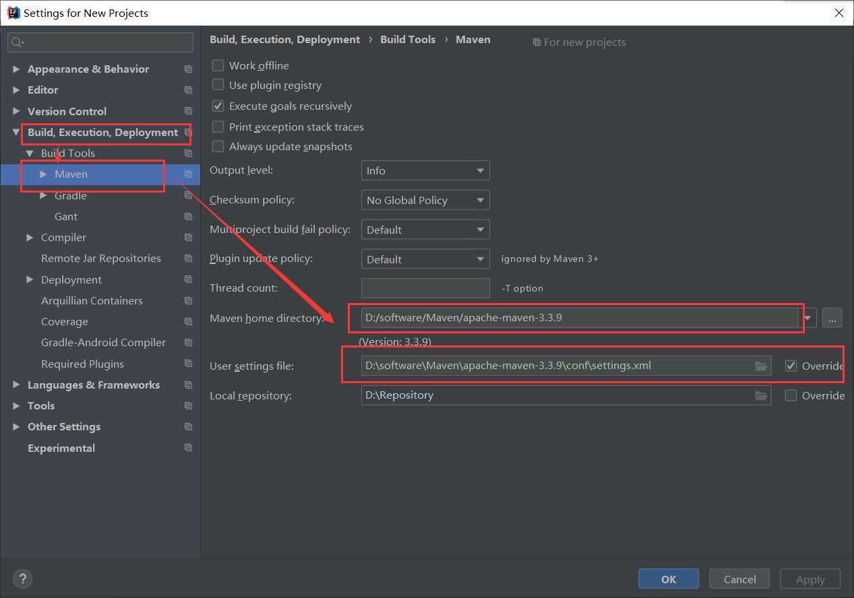Expand the Appearance & Behavior node arrow
Screen dimensions: 854x598
[16, 69]
